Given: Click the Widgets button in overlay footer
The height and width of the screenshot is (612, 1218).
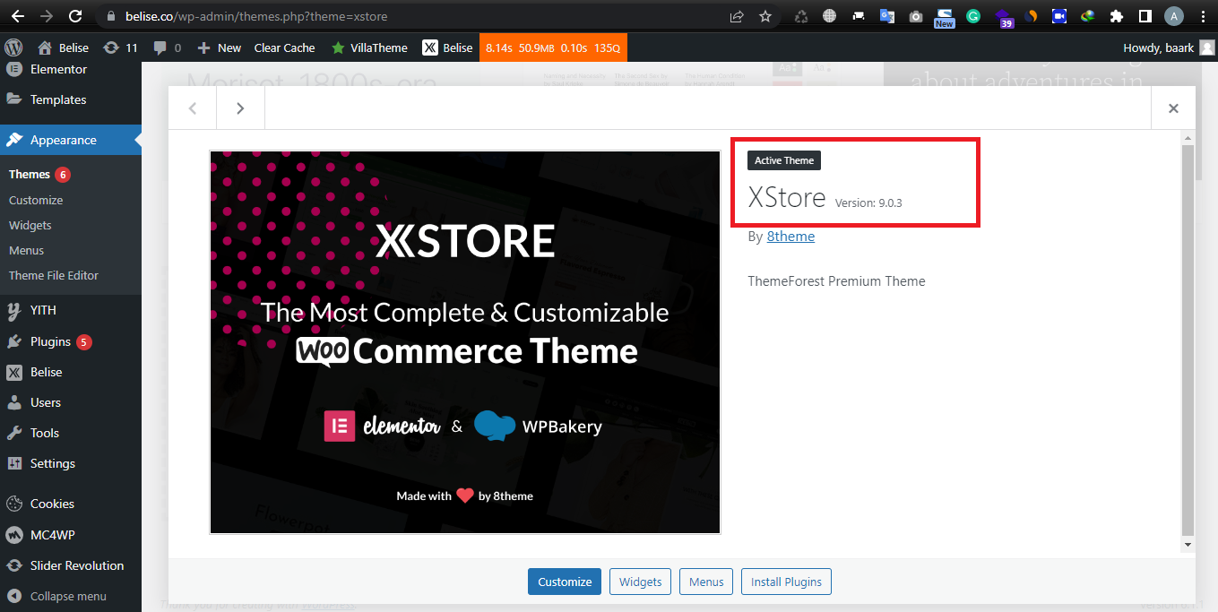Looking at the screenshot, I should click(x=641, y=582).
